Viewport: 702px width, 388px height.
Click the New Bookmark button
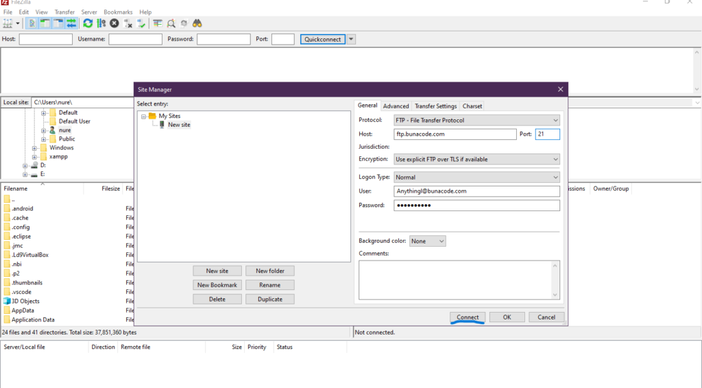(217, 285)
